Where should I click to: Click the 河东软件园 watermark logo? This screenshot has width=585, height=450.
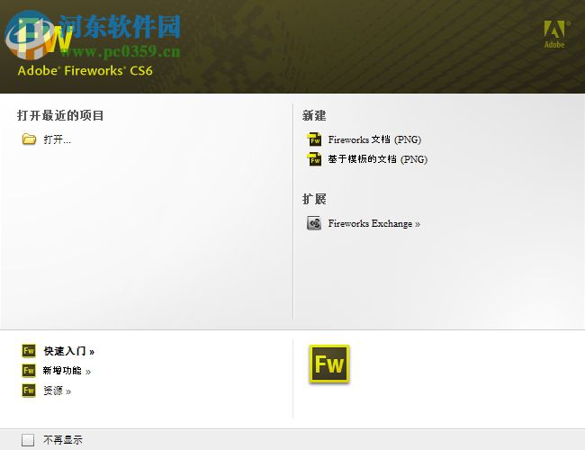click(94, 36)
